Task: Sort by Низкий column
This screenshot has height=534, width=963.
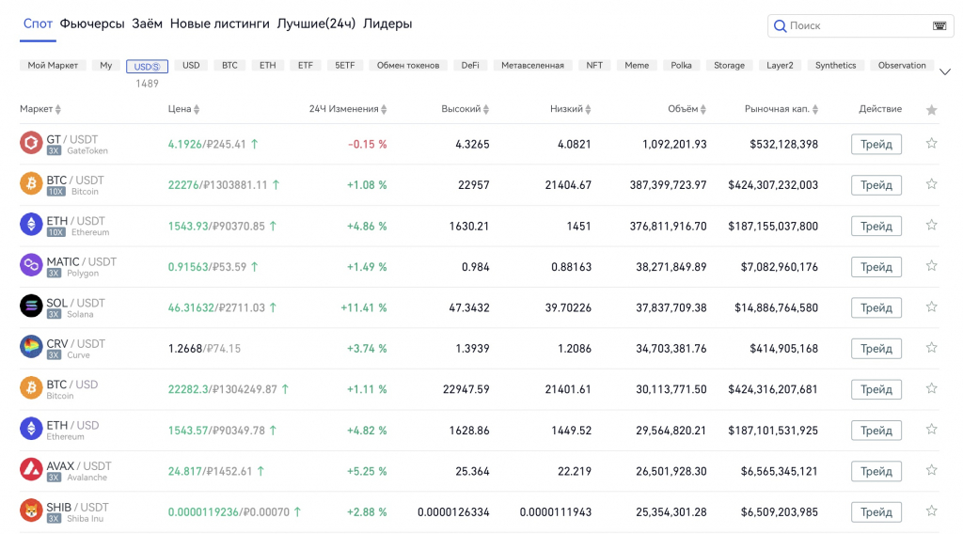Action: [x=571, y=109]
